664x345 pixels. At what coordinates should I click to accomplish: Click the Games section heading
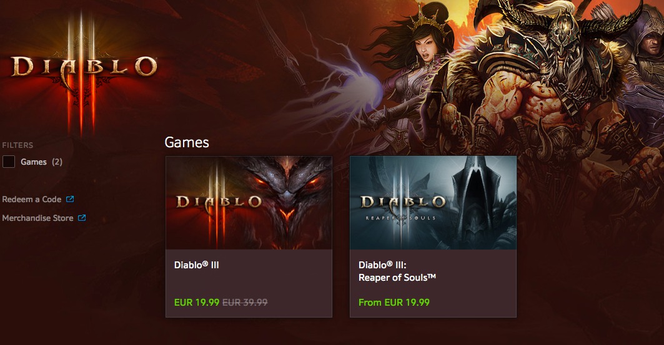[x=187, y=142]
